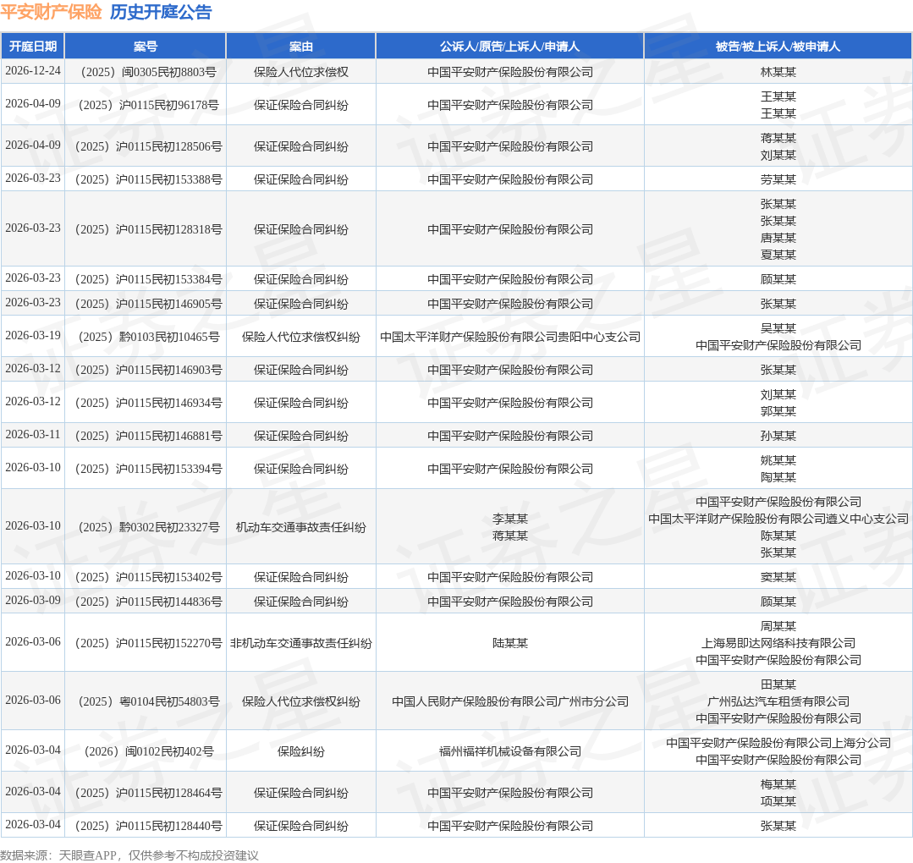Select the 开庭日期 column header
This screenshot has height=863, width=913.
[x=33, y=47]
